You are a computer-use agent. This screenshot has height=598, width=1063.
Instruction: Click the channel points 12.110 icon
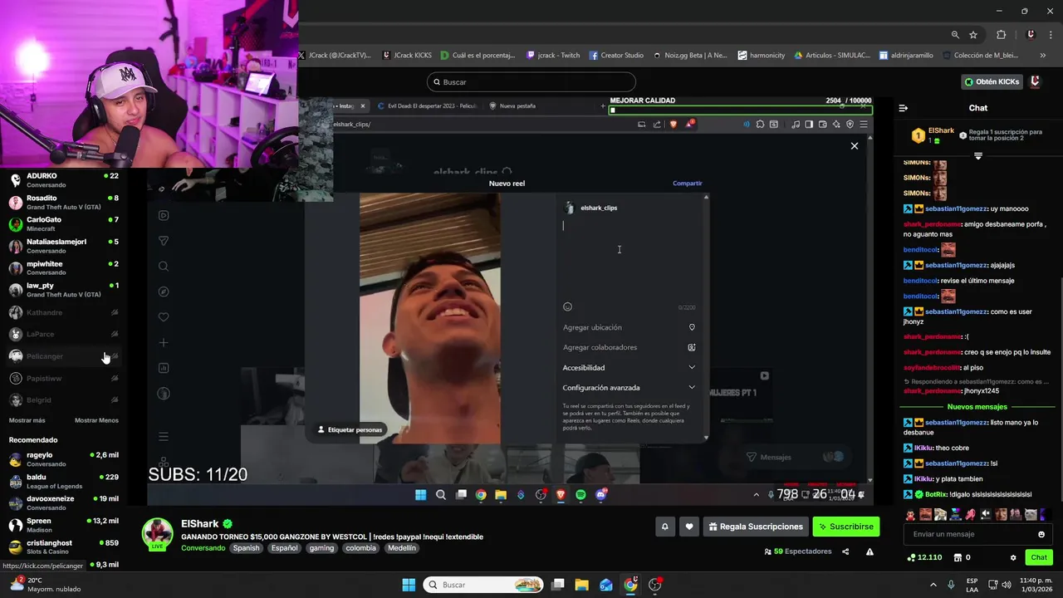[x=912, y=557]
